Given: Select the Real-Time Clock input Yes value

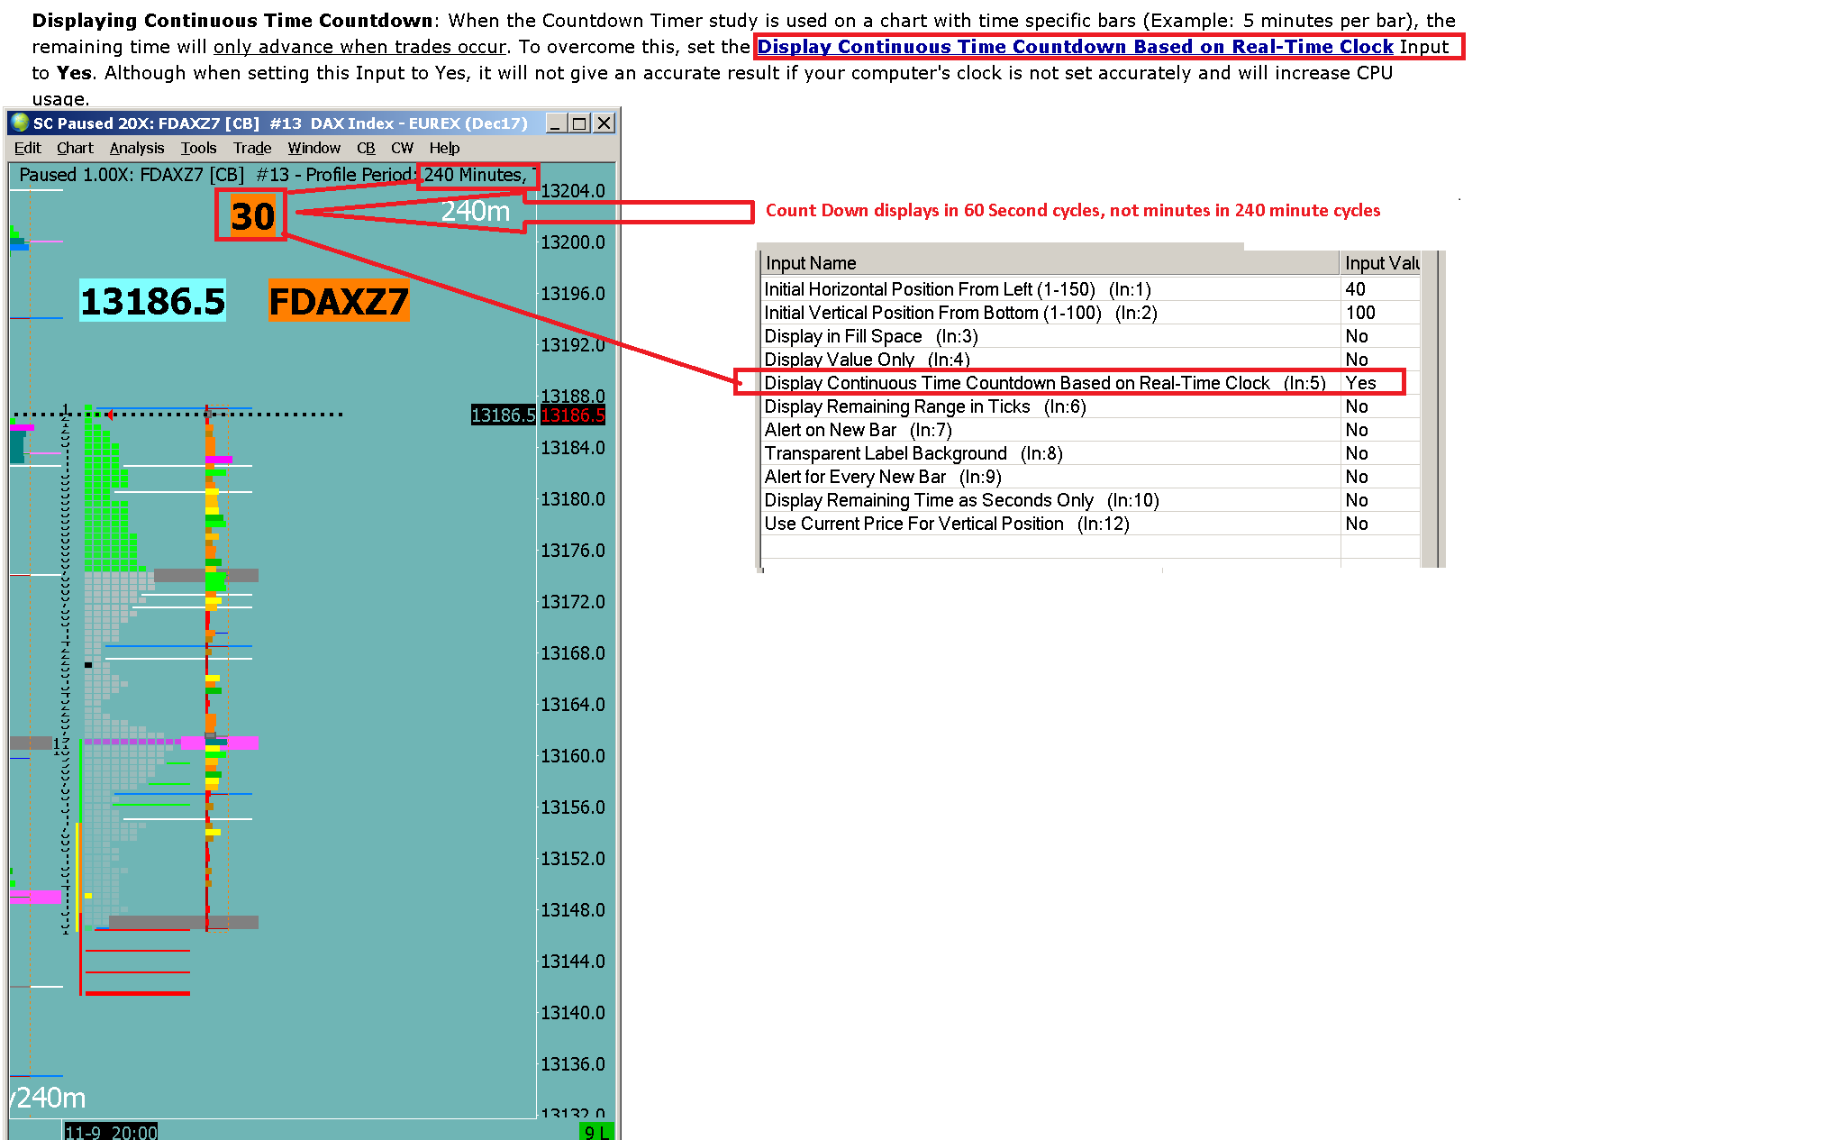Looking at the screenshot, I should [x=1360, y=383].
